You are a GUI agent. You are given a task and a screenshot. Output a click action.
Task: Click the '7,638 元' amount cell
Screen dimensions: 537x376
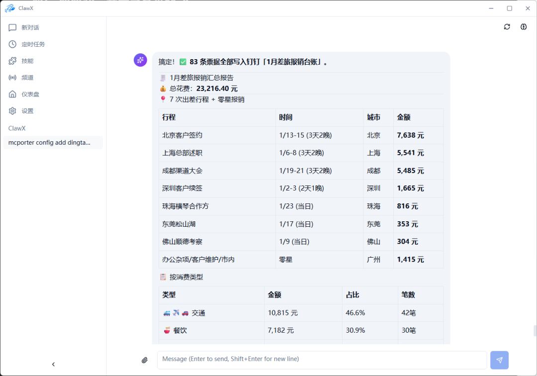click(418, 135)
